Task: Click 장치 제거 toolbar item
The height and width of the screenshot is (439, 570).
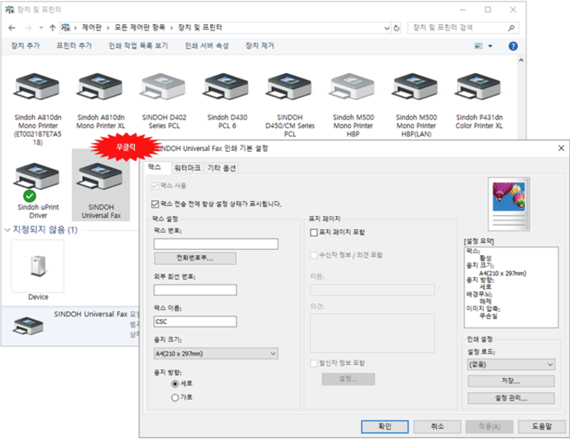Action: pyautogui.click(x=259, y=46)
